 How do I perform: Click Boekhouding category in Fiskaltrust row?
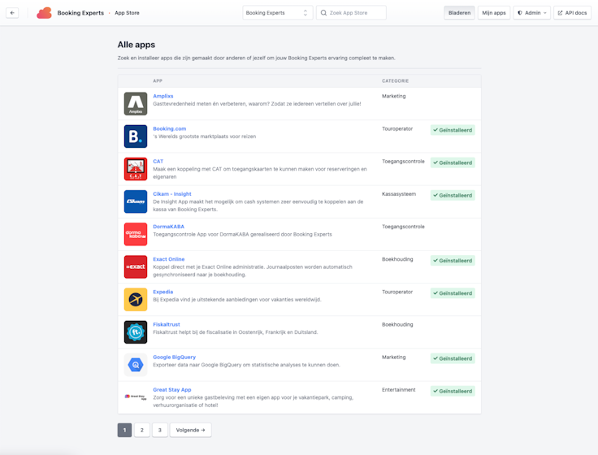pyautogui.click(x=397, y=324)
